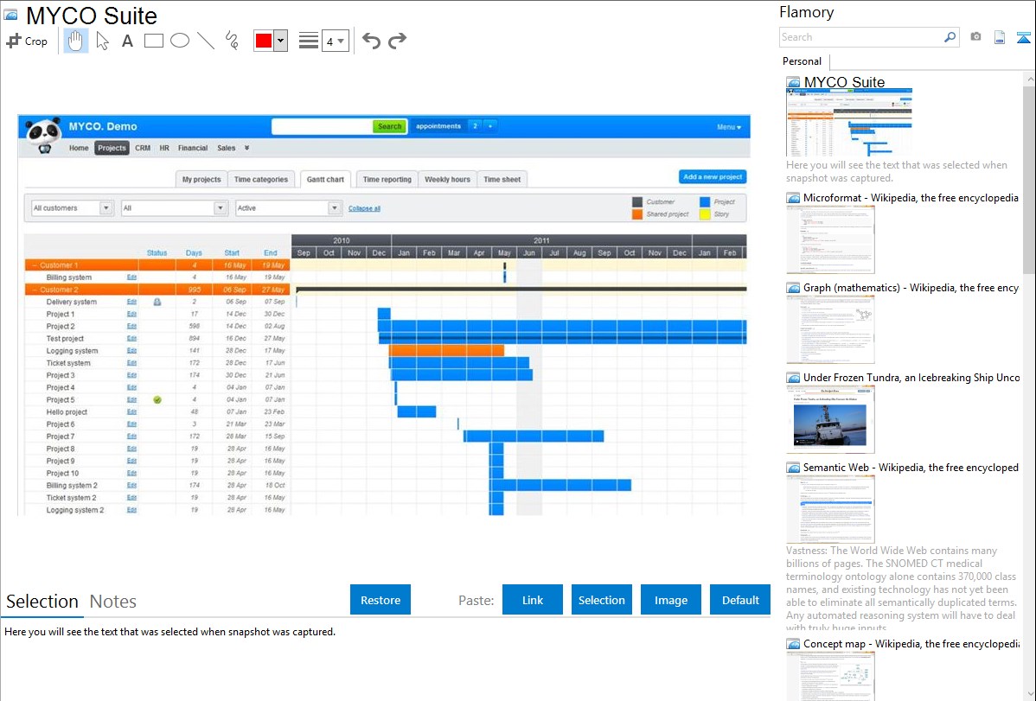Click the magnifier search icon
The height and width of the screenshot is (701, 1036).
950,37
